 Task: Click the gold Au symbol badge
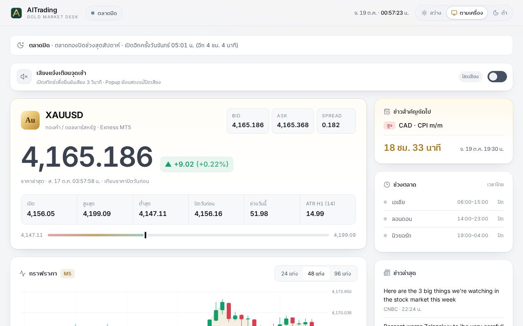point(30,120)
